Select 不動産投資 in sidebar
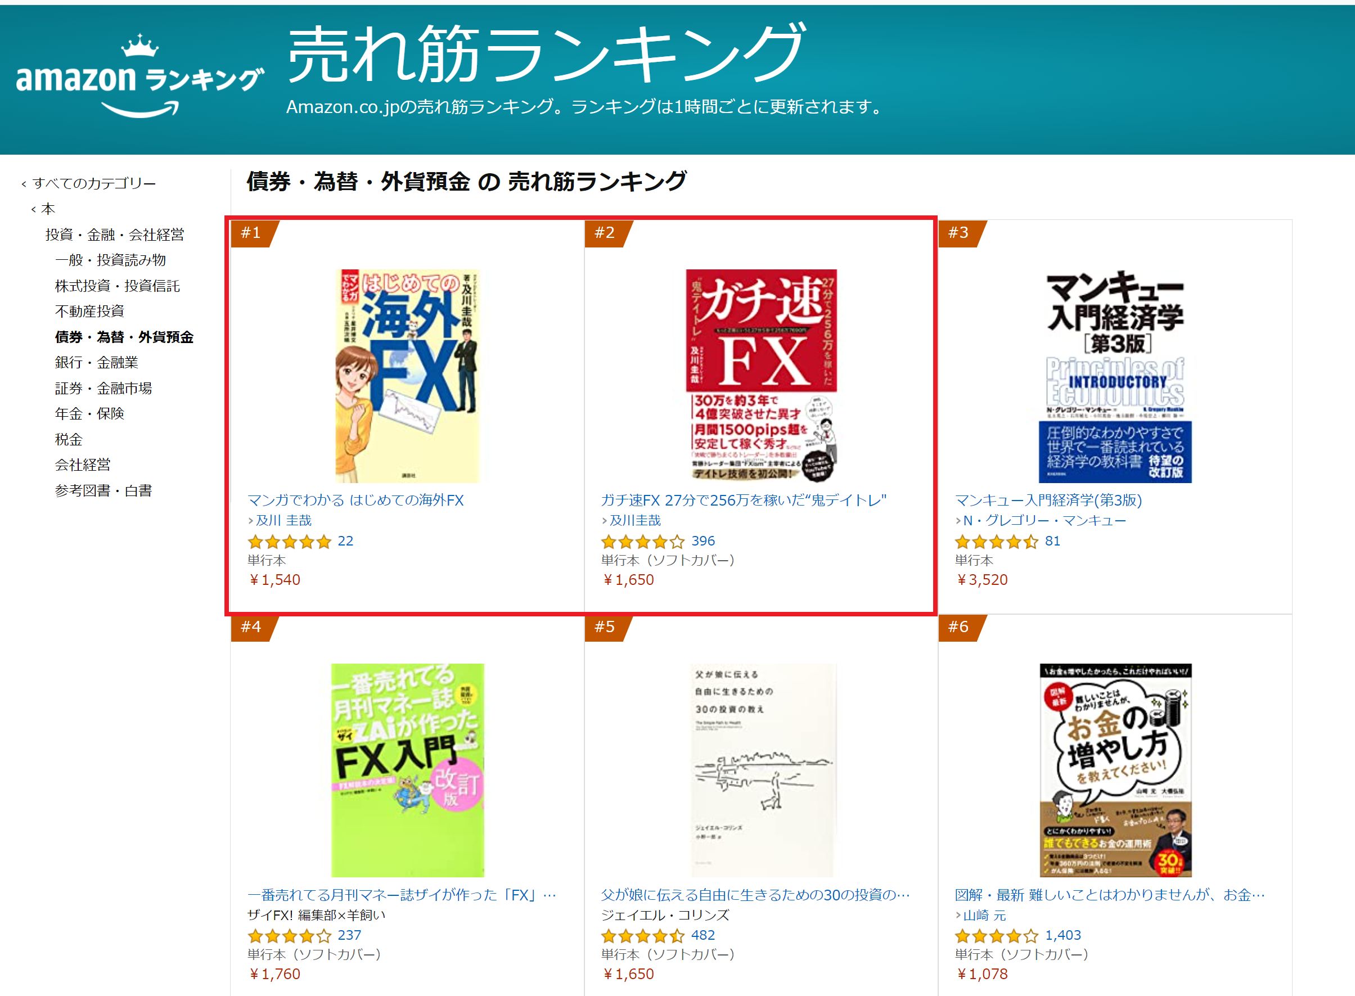Image resolution: width=1355 pixels, height=996 pixels. (89, 311)
